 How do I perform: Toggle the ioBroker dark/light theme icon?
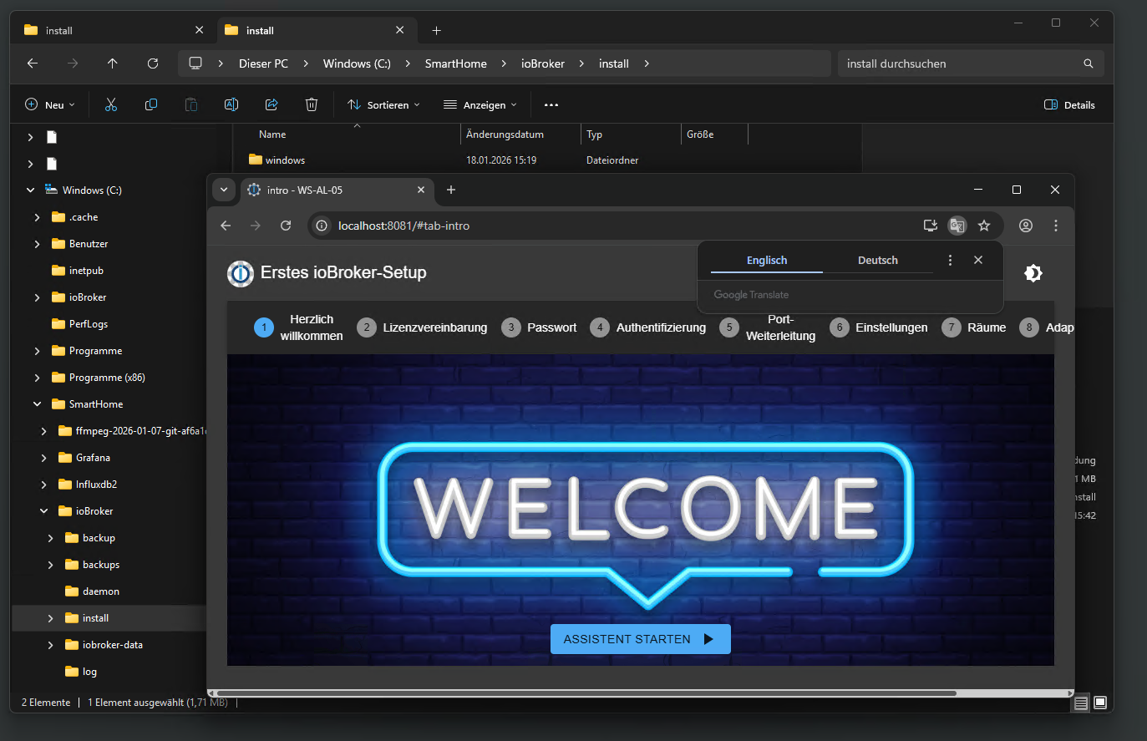1033,273
